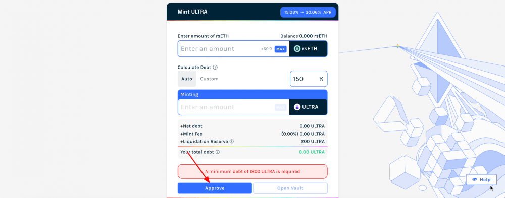The width and height of the screenshot is (505, 198).
Task: Click MAX in Minting ULTRA field
Action: pos(280,107)
